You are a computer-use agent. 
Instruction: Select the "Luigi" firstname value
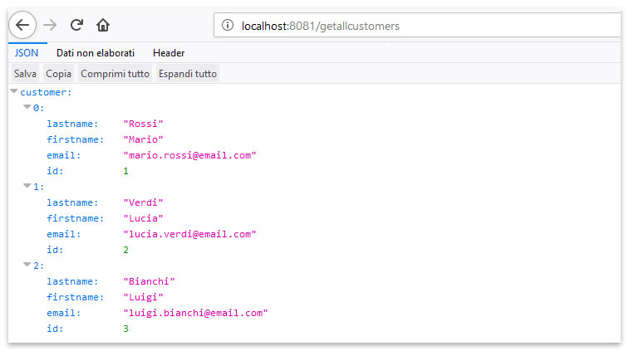point(143,297)
